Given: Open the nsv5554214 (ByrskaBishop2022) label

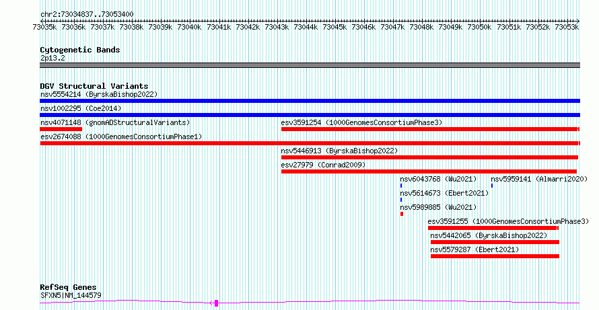Looking at the screenshot, I should pos(99,94).
